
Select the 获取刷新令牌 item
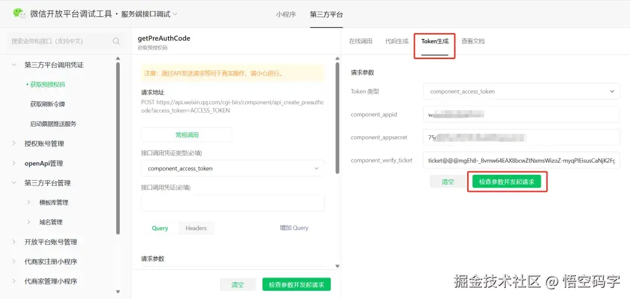tap(47, 104)
